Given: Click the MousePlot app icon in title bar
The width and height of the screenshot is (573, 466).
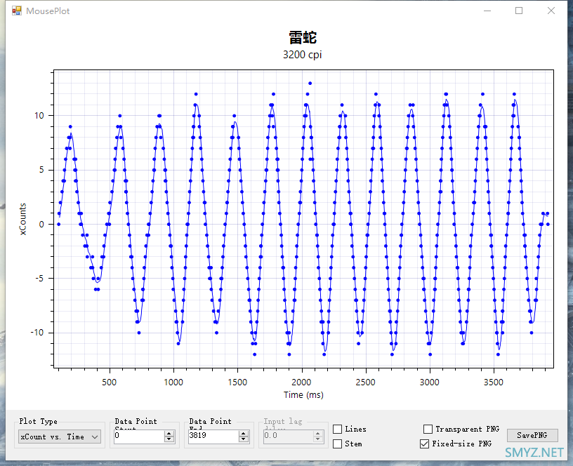Looking at the screenshot, I should click(16, 11).
